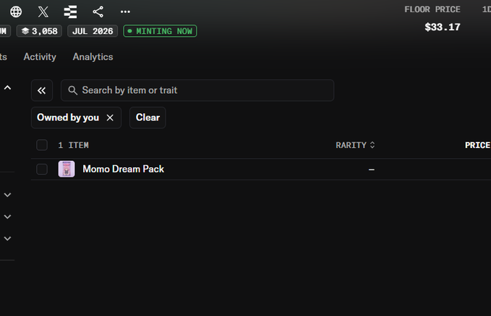This screenshot has height=316, width=491.
Task: Click the 3,058 items count badge
Action: coord(39,31)
